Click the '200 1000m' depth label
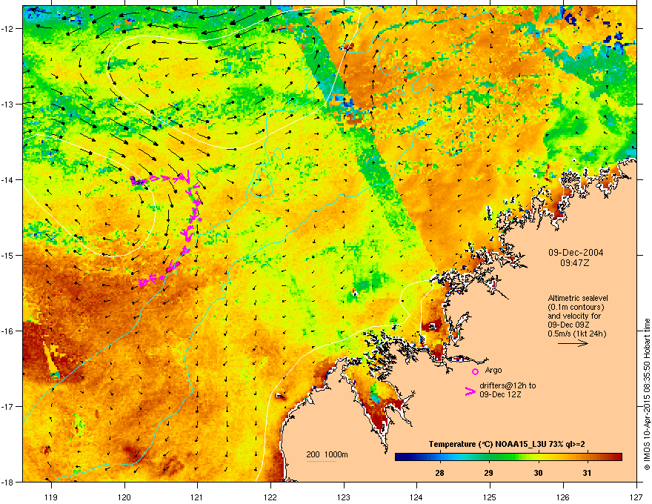The height and width of the screenshot is (504, 652). (327, 454)
